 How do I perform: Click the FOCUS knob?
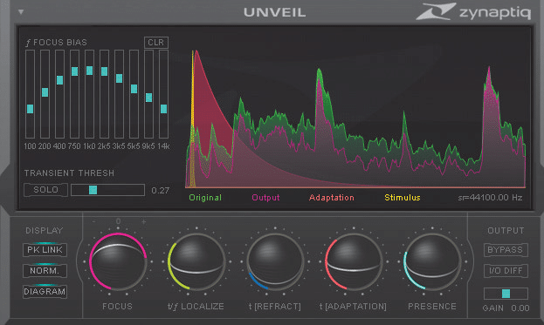click(118, 261)
